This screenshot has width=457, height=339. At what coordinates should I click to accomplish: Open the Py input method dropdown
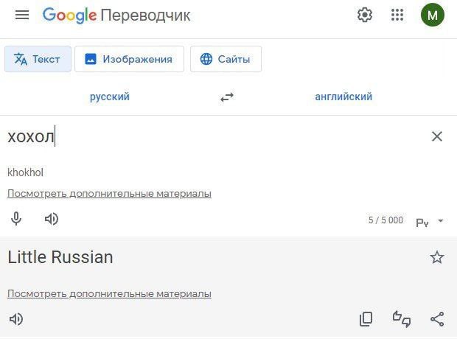point(430,221)
